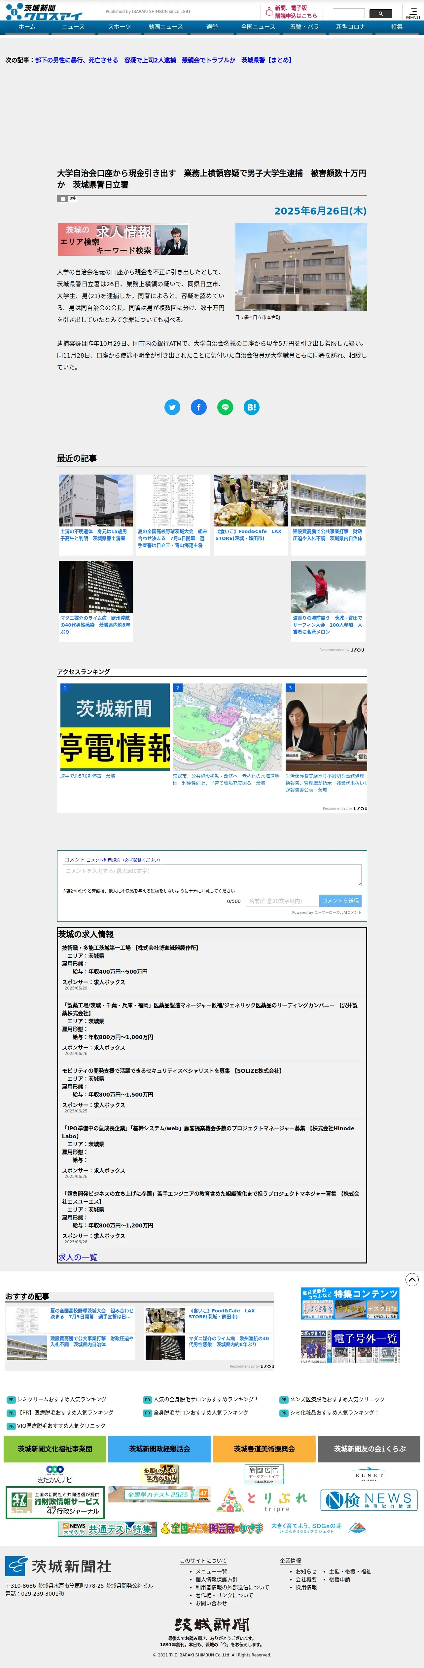
Task: Open the ELNET banner
Action: [369, 1474]
